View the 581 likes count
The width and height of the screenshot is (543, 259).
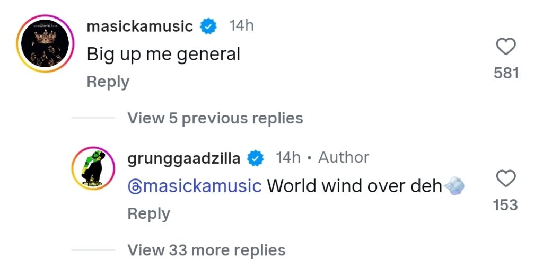tap(506, 73)
